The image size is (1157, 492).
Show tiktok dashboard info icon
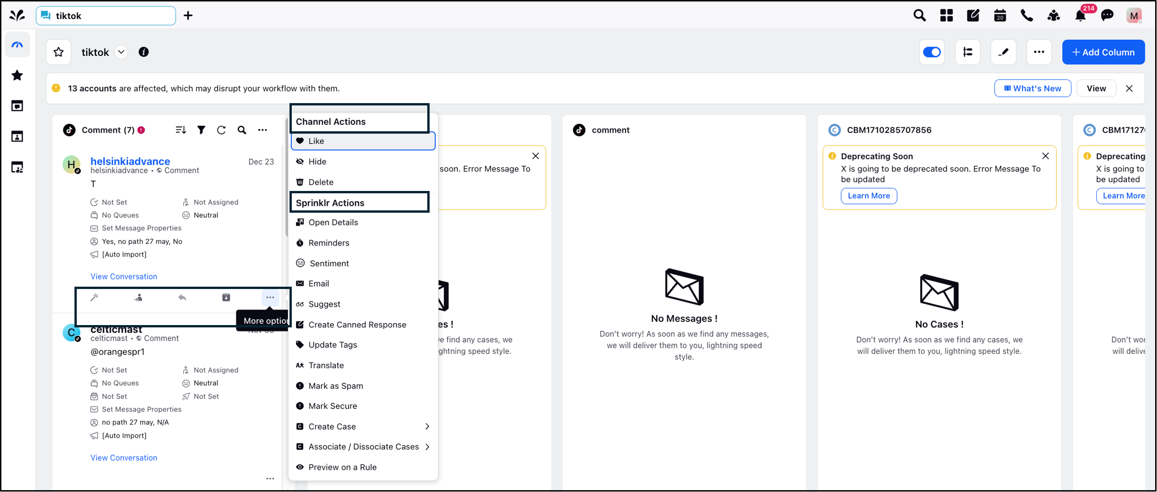point(144,52)
